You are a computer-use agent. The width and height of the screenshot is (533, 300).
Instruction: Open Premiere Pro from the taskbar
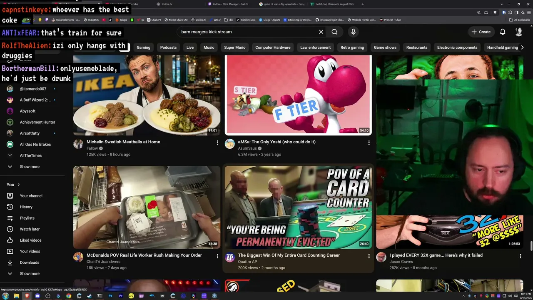coord(121,296)
